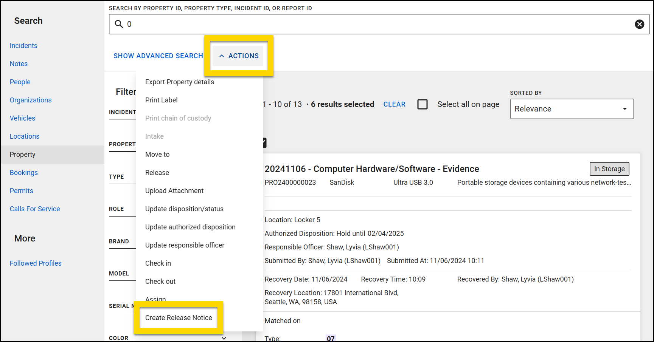The height and width of the screenshot is (342, 654).
Task: Click inside the property search input field
Action: pyautogui.click(x=340, y=24)
